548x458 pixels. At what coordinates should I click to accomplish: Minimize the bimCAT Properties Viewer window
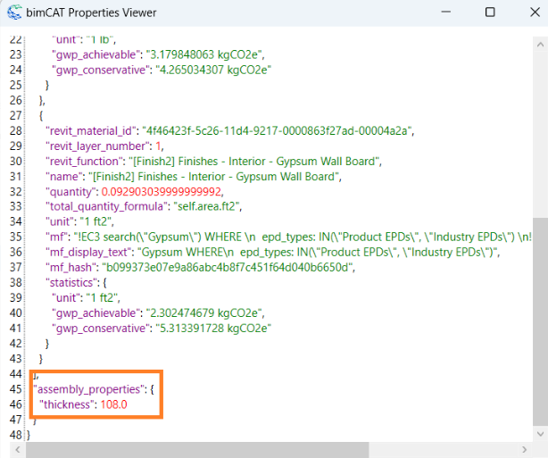click(x=449, y=12)
